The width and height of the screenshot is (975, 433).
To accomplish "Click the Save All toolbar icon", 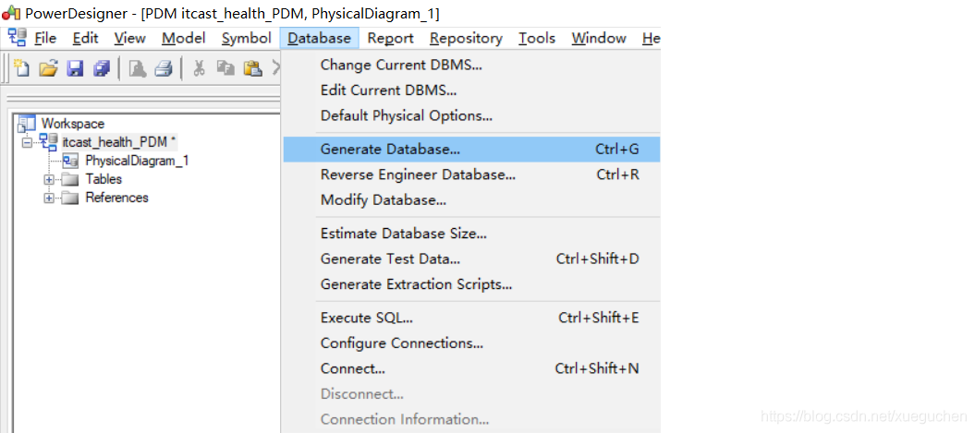I will tap(102, 67).
